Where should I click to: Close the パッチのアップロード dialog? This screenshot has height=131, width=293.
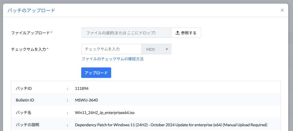pos(282,10)
